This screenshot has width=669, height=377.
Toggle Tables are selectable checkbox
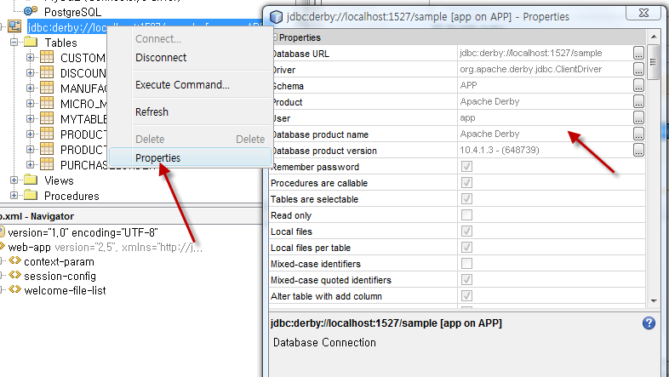[x=466, y=199]
